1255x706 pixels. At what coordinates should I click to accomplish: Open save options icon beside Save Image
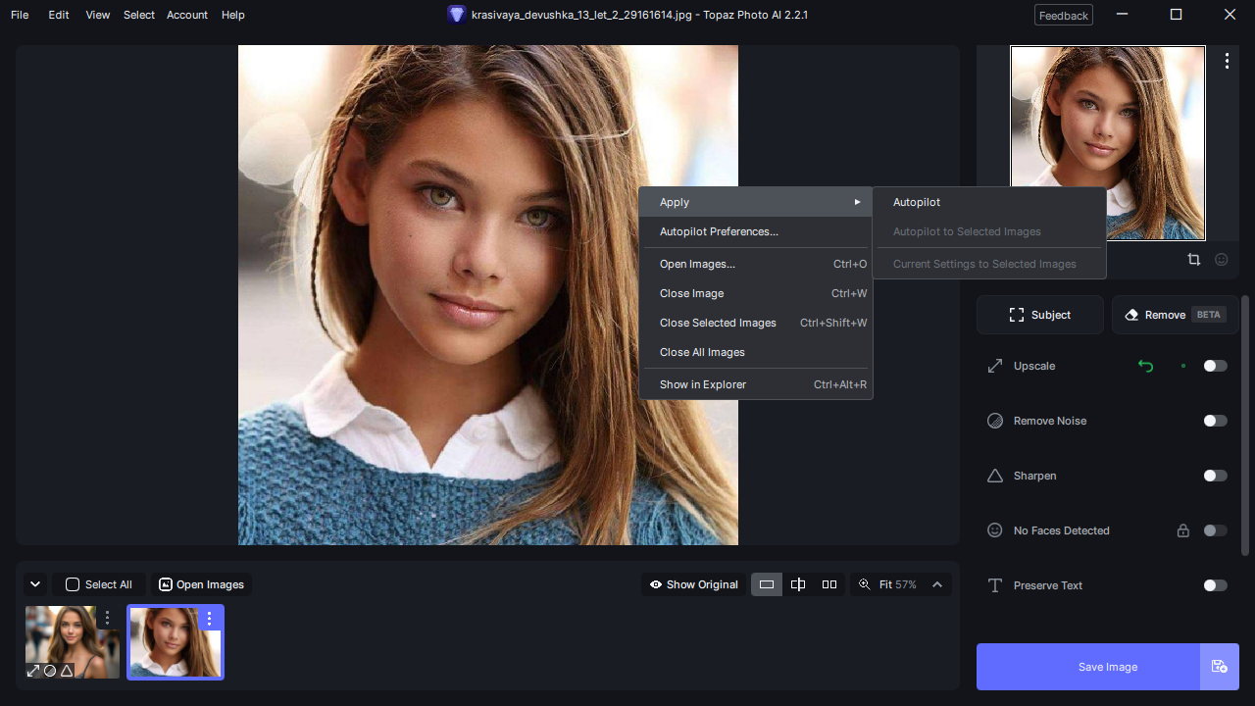[1220, 667]
